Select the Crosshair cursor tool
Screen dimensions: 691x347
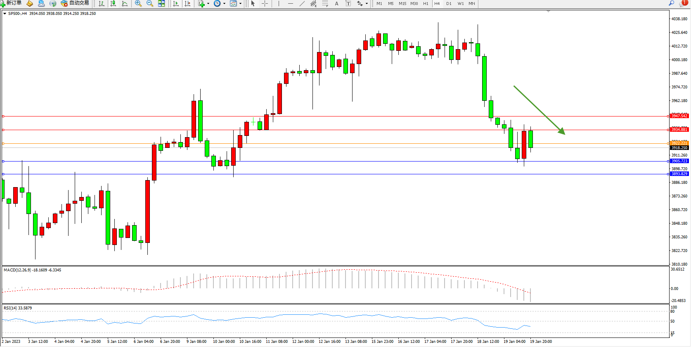click(x=265, y=4)
